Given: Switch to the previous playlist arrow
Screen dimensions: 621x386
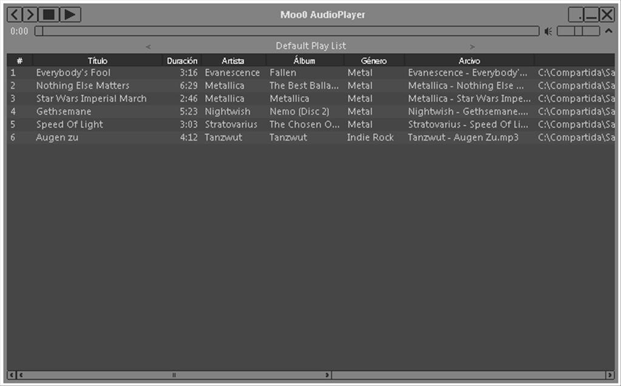Looking at the screenshot, I should [x=148, y=47].
